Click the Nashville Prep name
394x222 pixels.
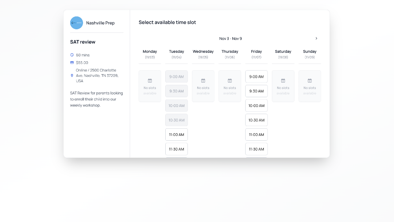pyautogui.click(x=100, y=23)
